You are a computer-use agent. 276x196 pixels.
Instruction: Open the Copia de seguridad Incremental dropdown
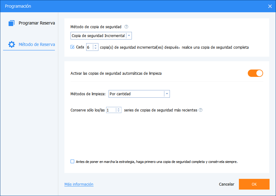(101, 36)
